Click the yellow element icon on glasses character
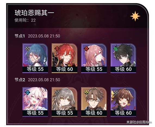 click(86, 92)
